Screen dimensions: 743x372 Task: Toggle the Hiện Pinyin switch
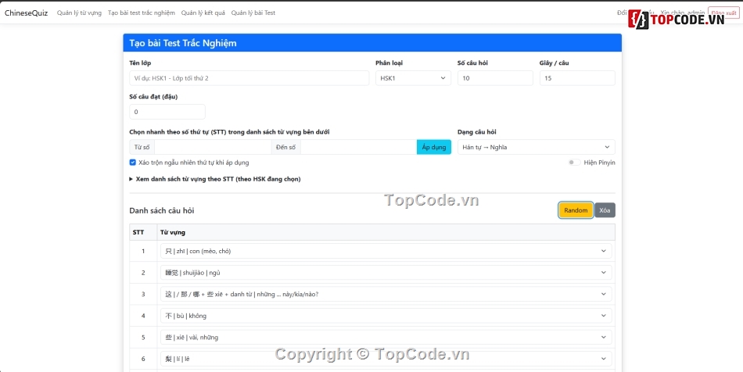574,163
